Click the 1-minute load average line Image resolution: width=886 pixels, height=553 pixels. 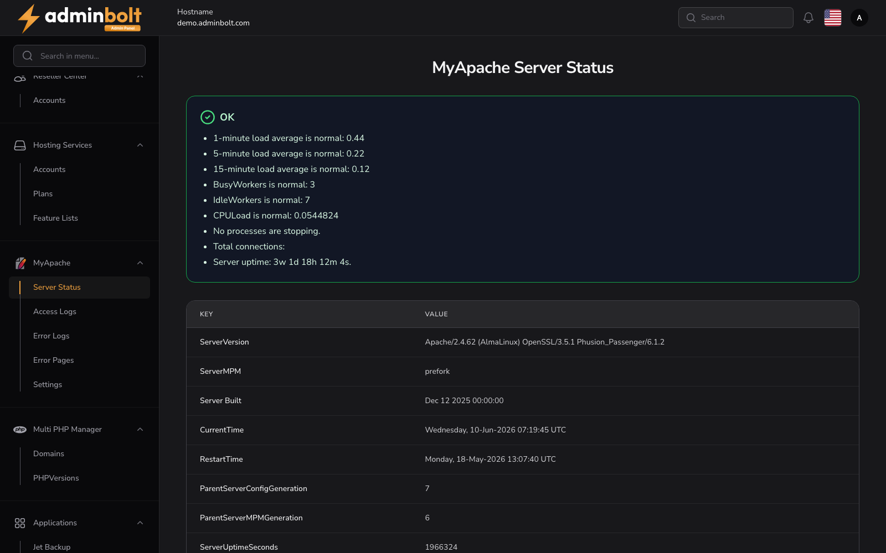coord(289,138)
